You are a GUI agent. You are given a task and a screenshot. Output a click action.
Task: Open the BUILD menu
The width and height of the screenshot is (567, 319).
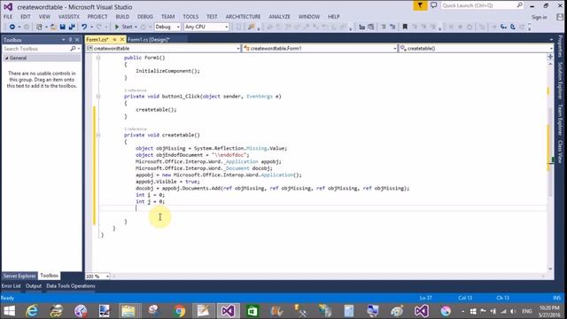tap(122, 17)
